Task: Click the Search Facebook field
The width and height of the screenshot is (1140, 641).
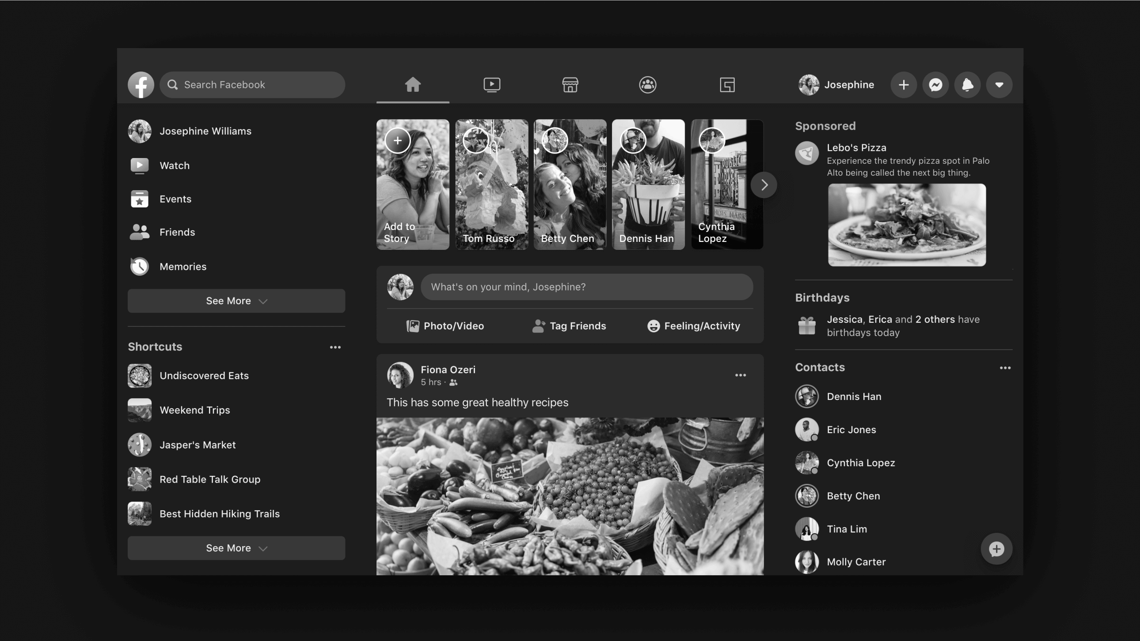Action: (252, 84)
